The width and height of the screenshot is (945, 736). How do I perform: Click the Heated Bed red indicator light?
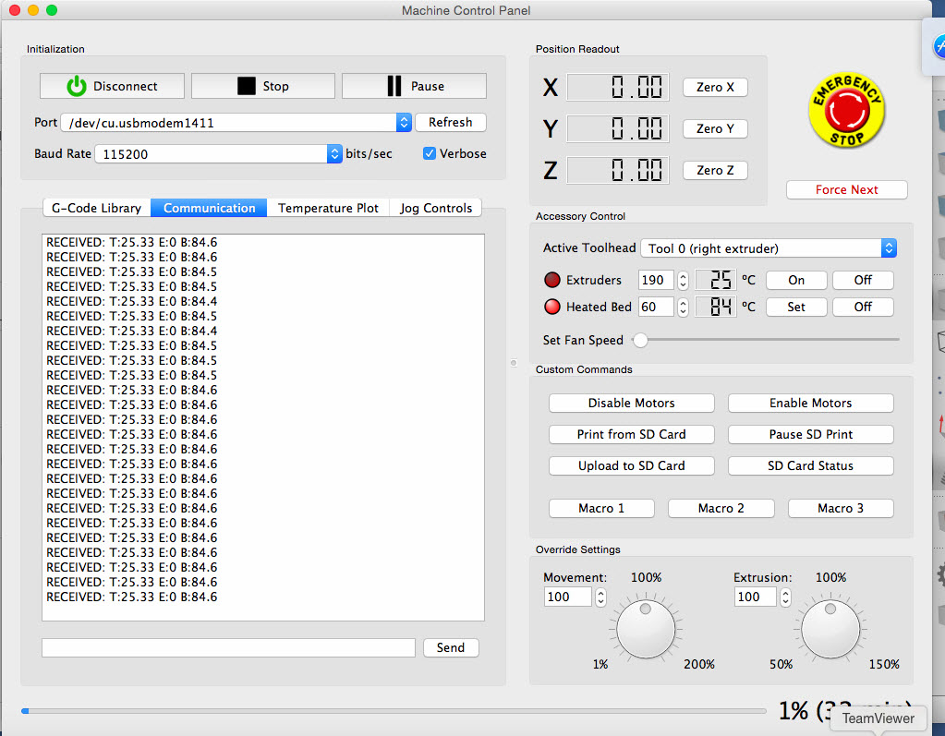pyautogui.click(x=552, y=307)
